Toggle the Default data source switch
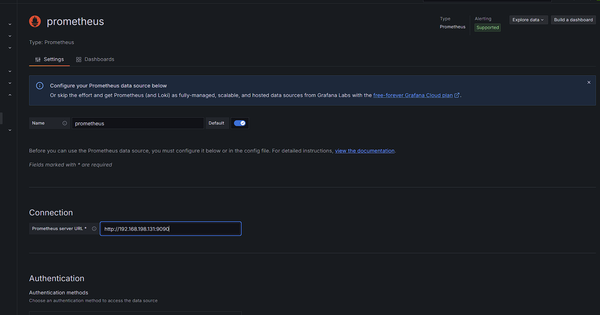The image size is (600, 315). pyautogui.click(x=240, y=123)
